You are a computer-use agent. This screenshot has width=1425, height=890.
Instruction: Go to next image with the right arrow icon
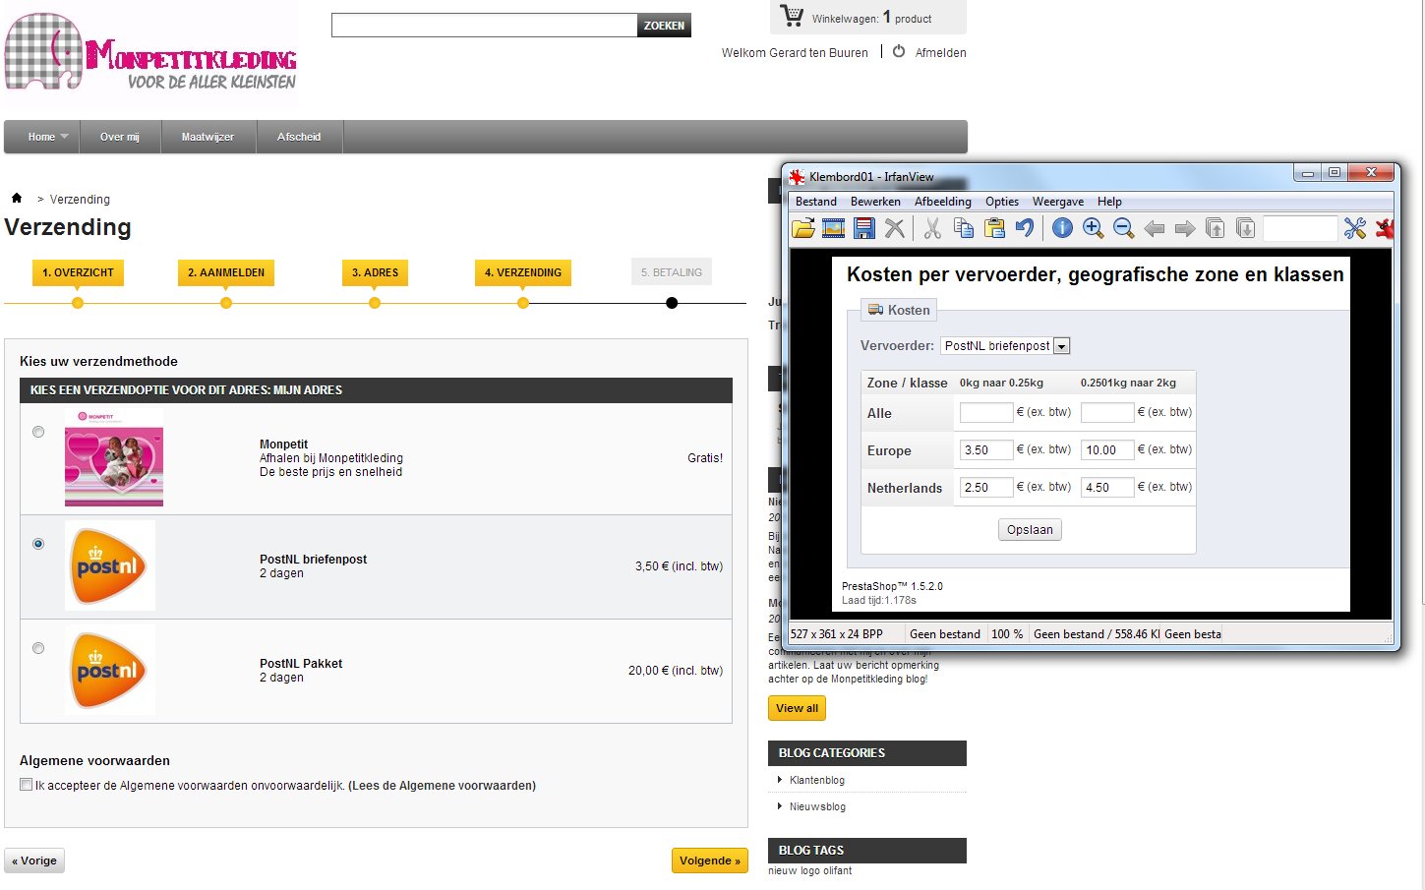(x=1185, y=228)
